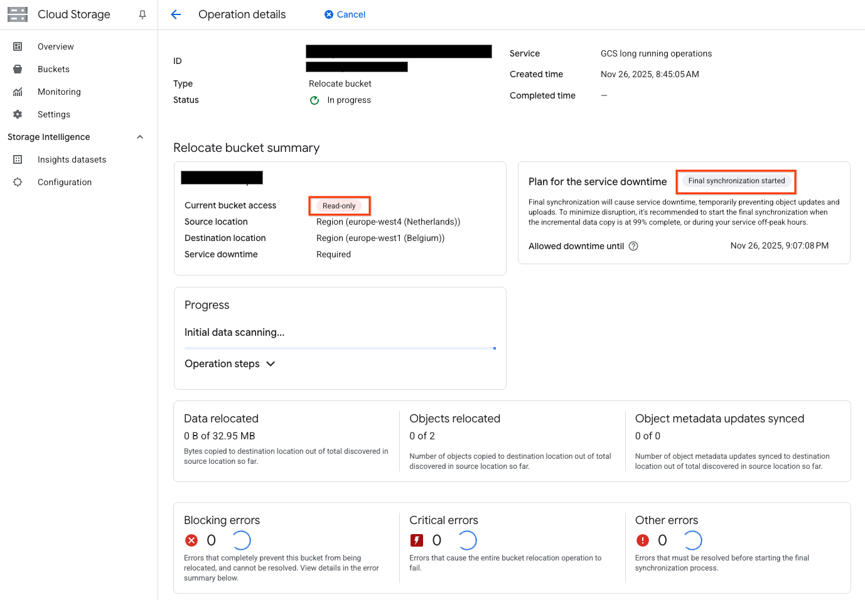Click the Overview sidebar icon
Screen dimensions: 865x600
point(18,46)
